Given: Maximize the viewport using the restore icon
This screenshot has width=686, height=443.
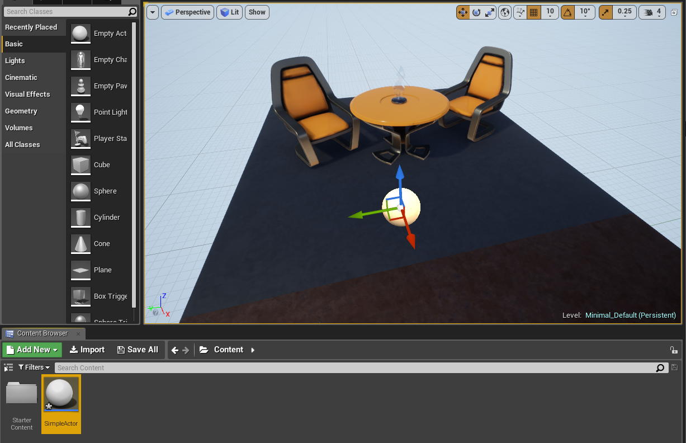Looking at the screenshot, I should 675,12.
